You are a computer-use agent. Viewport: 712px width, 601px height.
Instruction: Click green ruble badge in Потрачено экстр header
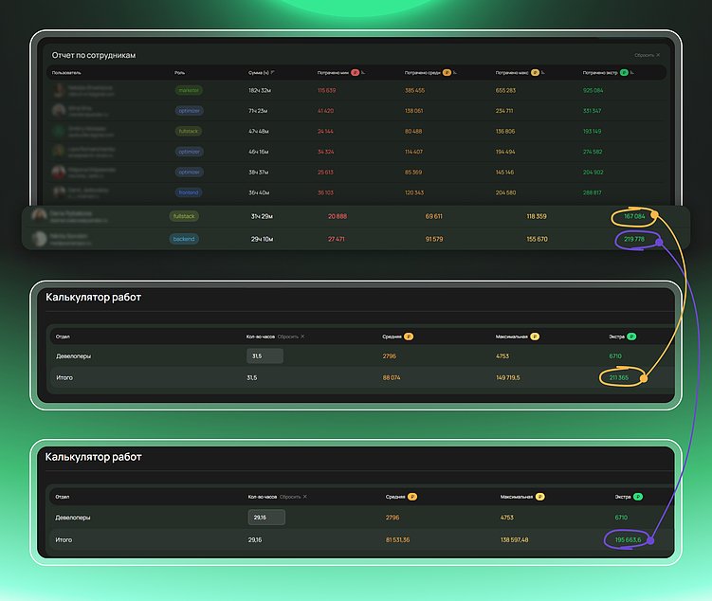click(x=624, y=73)
